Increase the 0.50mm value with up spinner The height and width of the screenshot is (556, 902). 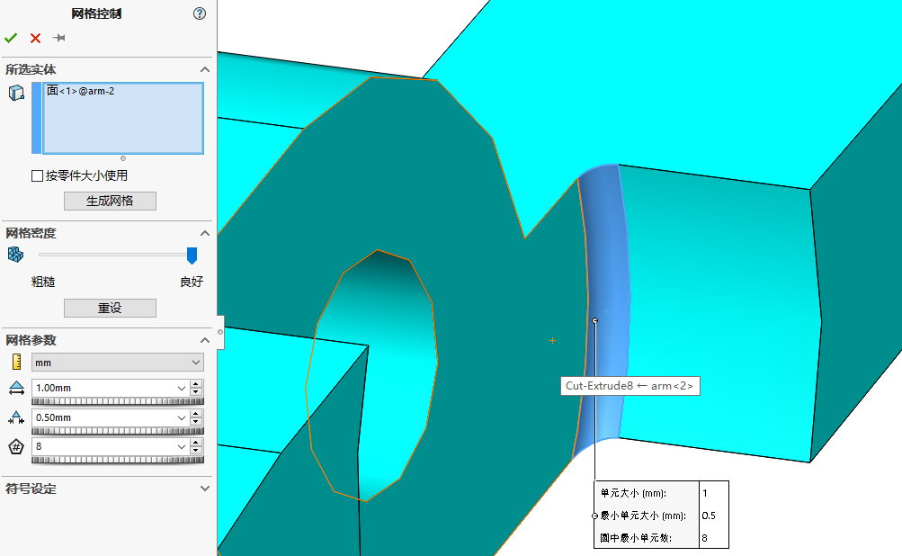[x=196, y=413]
